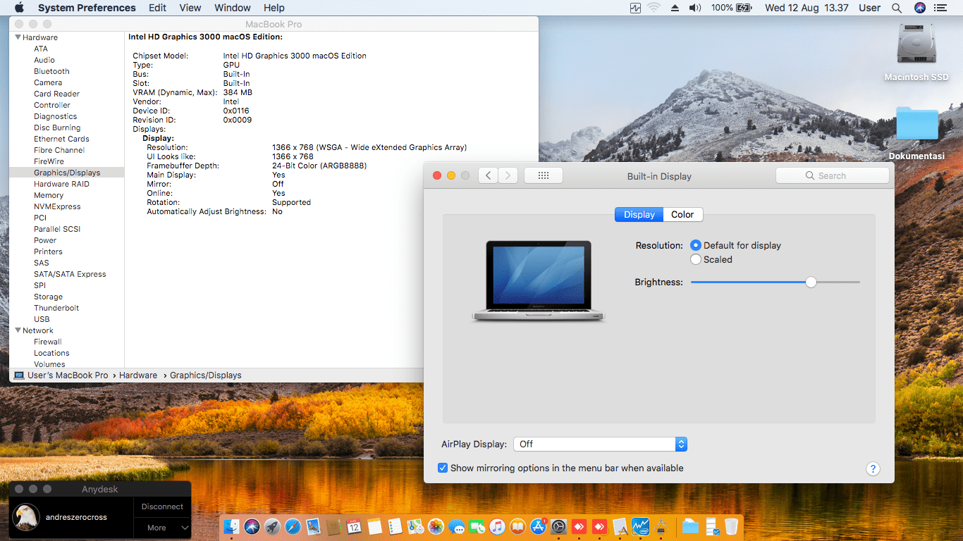
Task: Select Default for display resolution
Action: (x=696, y=245)
